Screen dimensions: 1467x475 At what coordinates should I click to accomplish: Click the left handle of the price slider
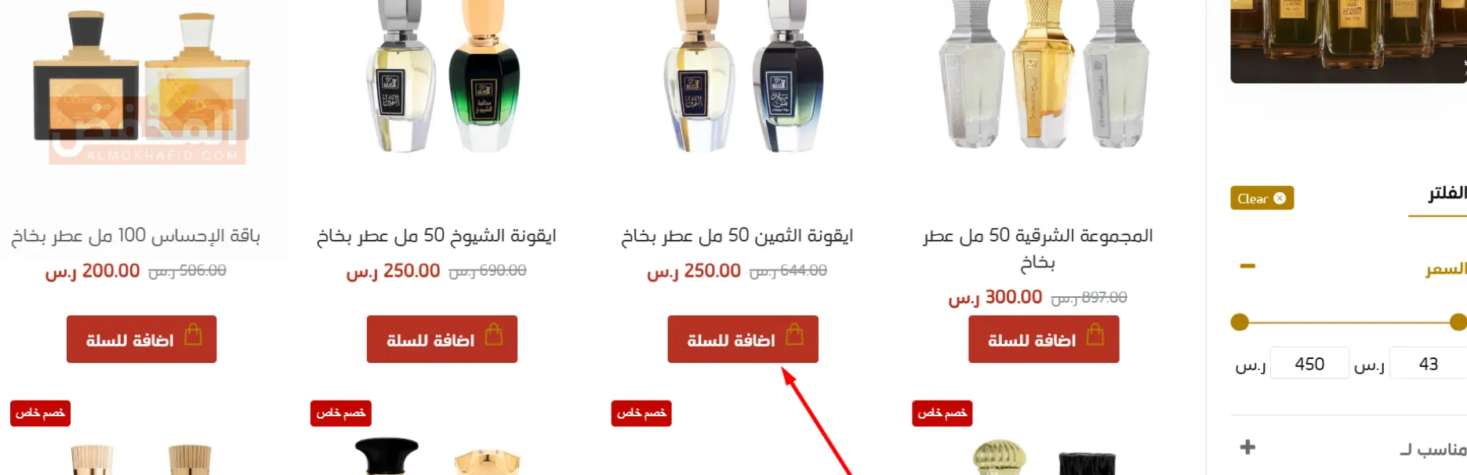click(1240, 322)
